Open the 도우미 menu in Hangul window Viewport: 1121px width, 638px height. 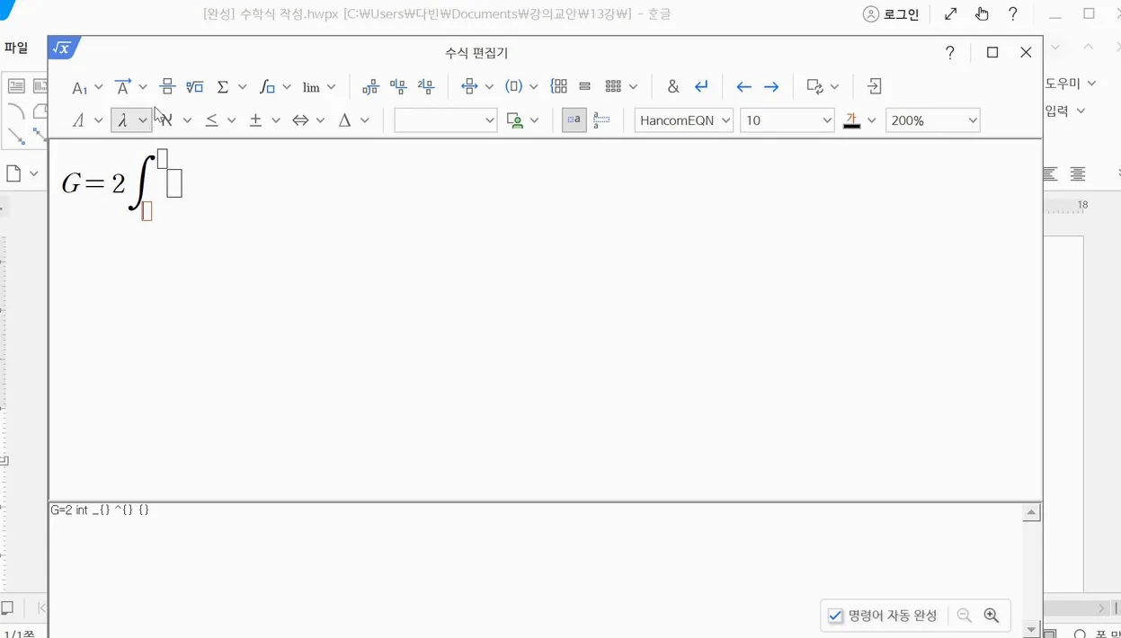point(1070,83)
